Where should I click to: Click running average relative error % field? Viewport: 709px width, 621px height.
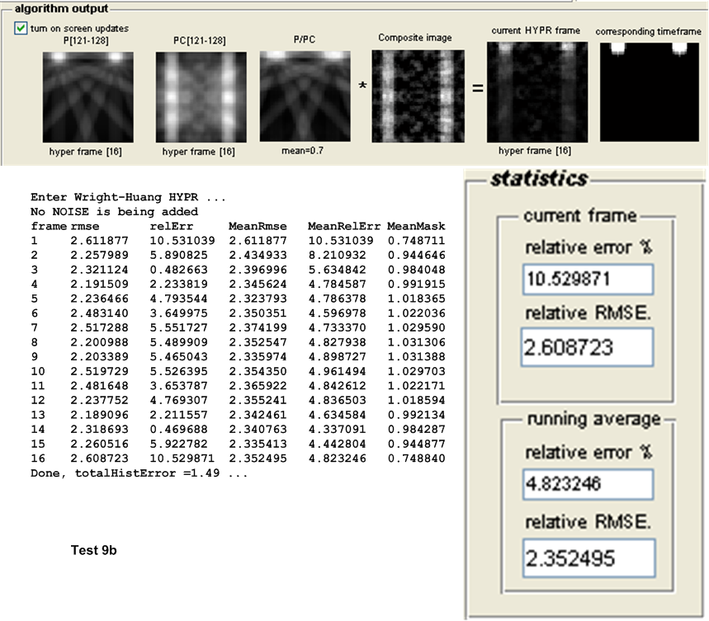tap(587, 483)
